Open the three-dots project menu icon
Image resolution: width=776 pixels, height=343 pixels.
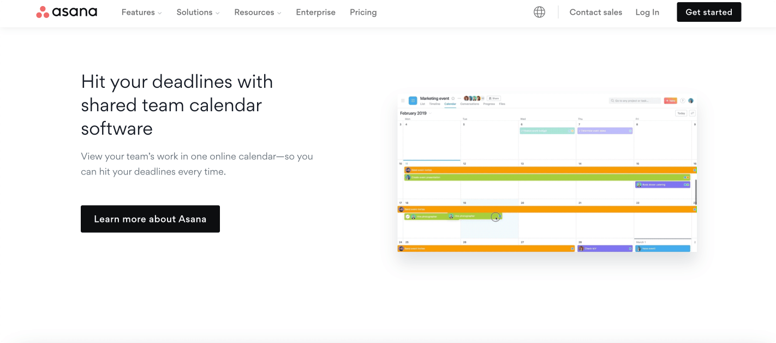(x=459, y=98)
